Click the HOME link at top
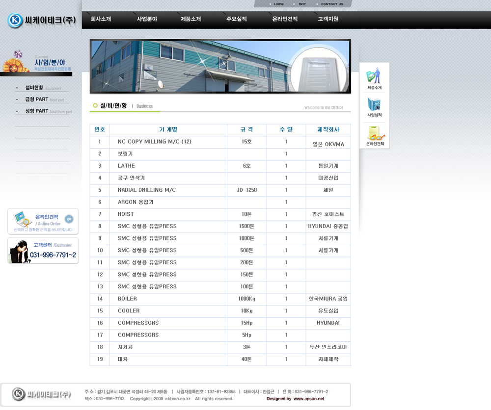Viewport: 491px width, 410px height. click(x=278, y=4)
